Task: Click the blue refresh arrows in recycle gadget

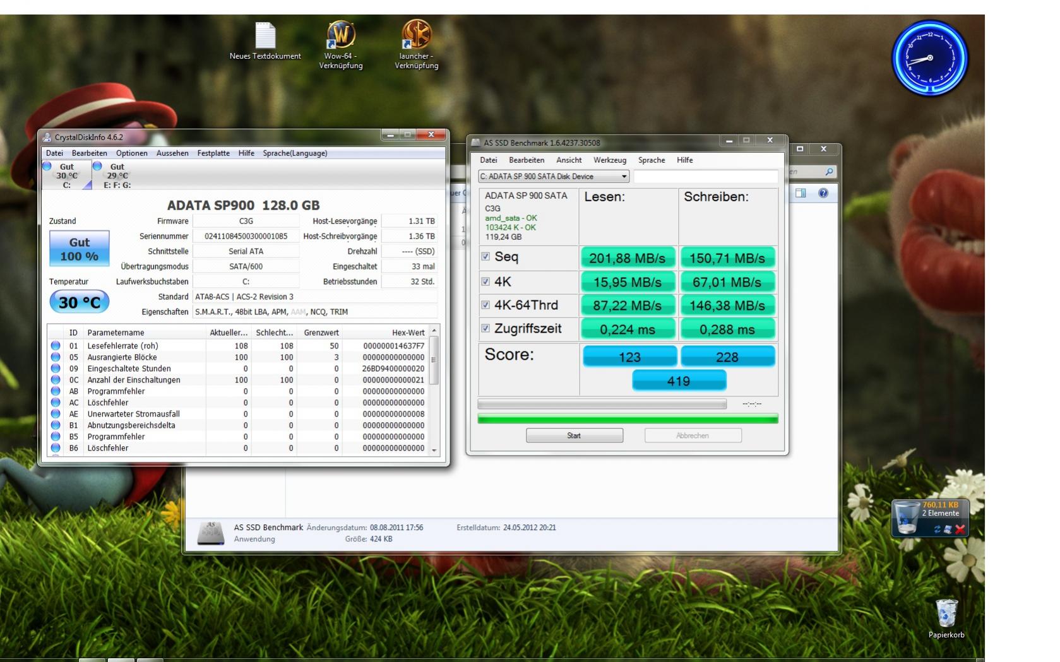Action: point(938,529)
